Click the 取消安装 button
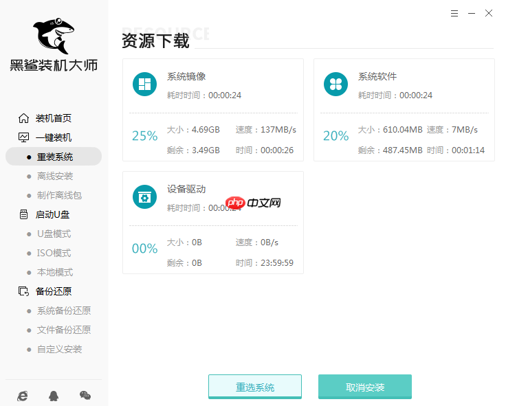The height and width of the screenshot is (406, 506). point(365,387)
